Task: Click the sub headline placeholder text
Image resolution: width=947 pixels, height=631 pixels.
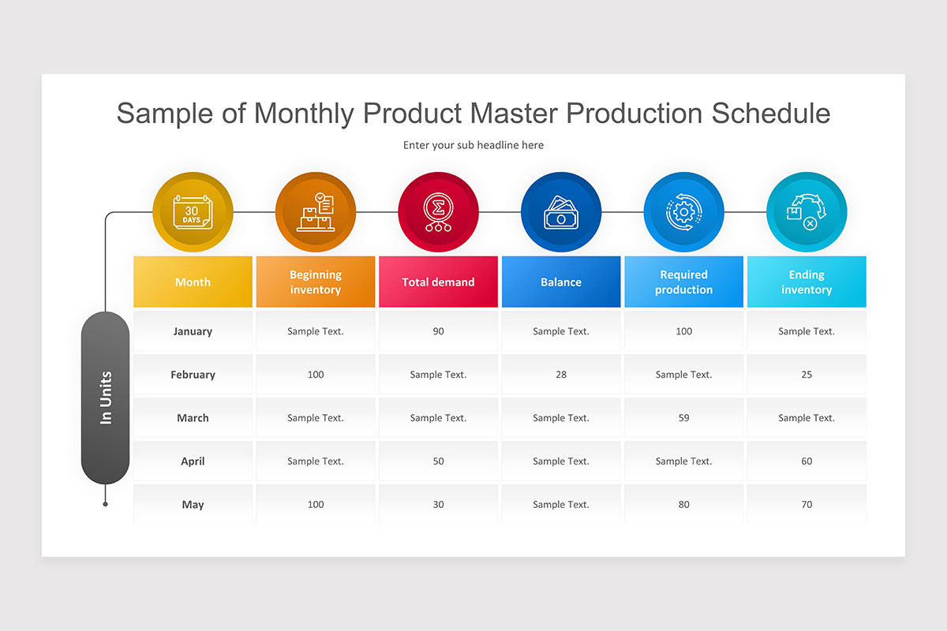Action: [x=473, y=145]
